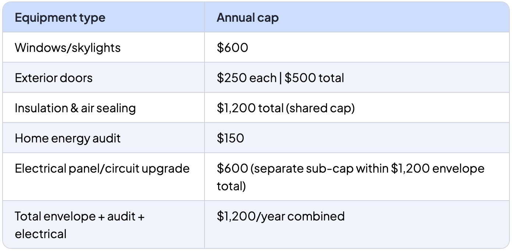
Task: Click the pipe separator in the Exterior doors cap
Action: (x=281, y=78)
